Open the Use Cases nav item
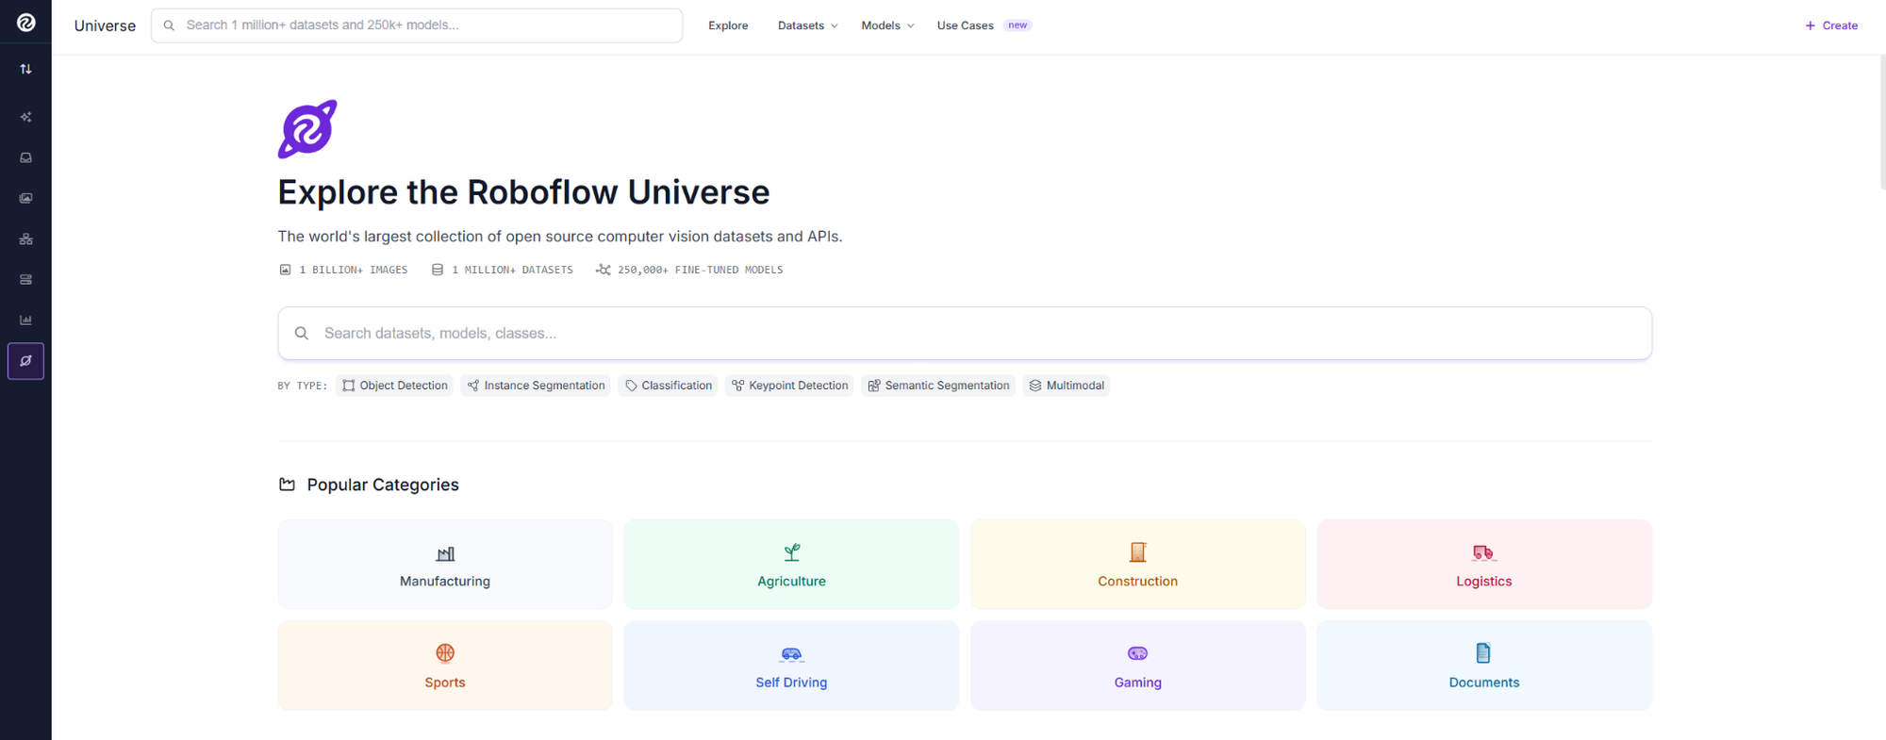This screenshot has height=740, width=1886. 966,25
